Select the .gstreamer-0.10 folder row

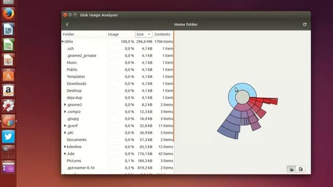coord(118,167)
